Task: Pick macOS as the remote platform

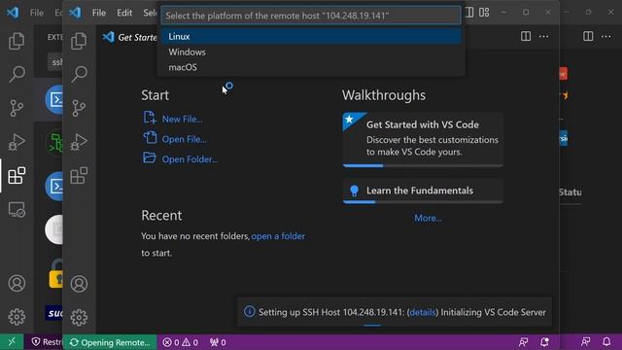Action: point(311,67)
